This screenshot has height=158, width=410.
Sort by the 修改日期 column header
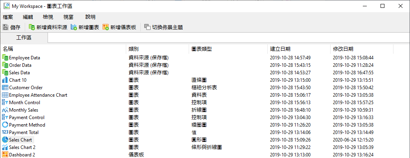pyautogui.click(x=343, y=49)
